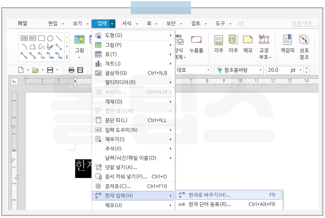
Task: Click the new document icon
Action: click(x=21, y=70)
